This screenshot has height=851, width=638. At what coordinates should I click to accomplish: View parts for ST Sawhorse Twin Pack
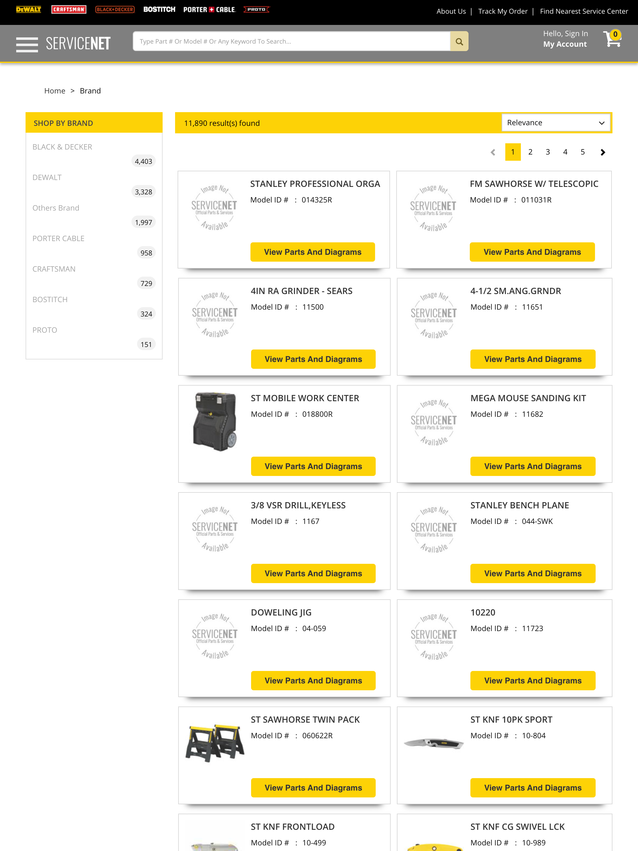[313, 788]
